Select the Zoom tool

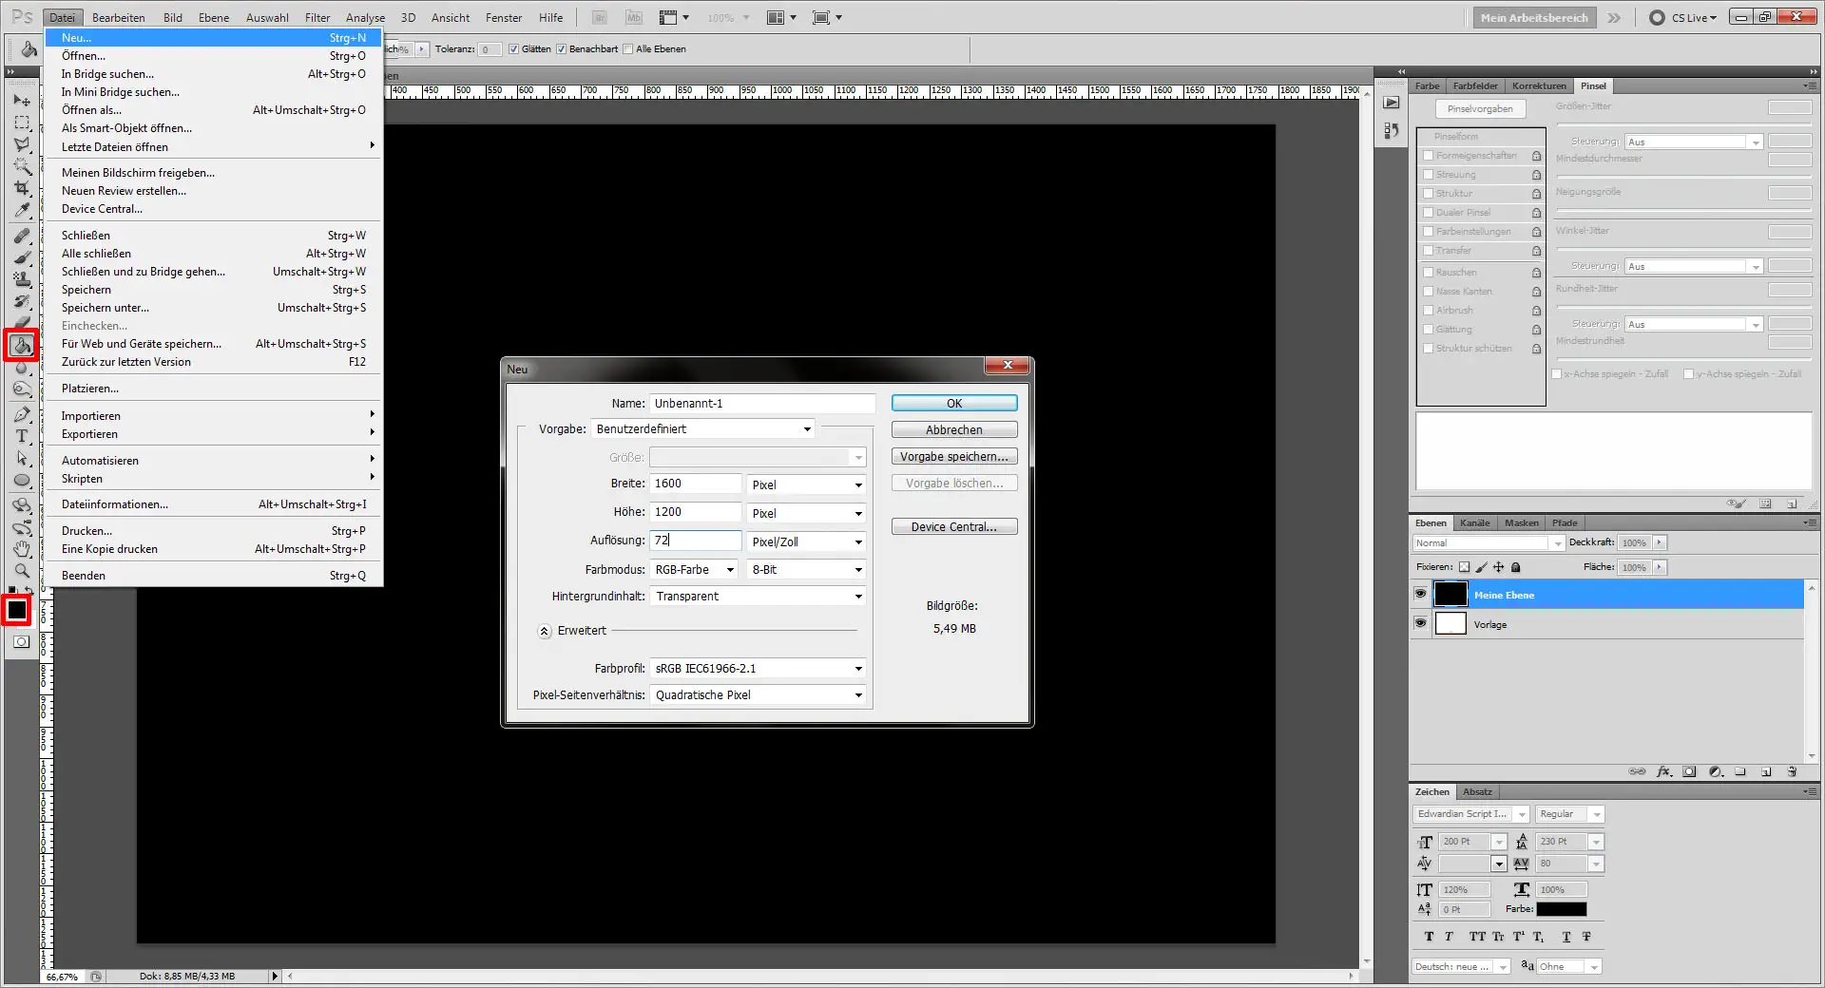23,571
